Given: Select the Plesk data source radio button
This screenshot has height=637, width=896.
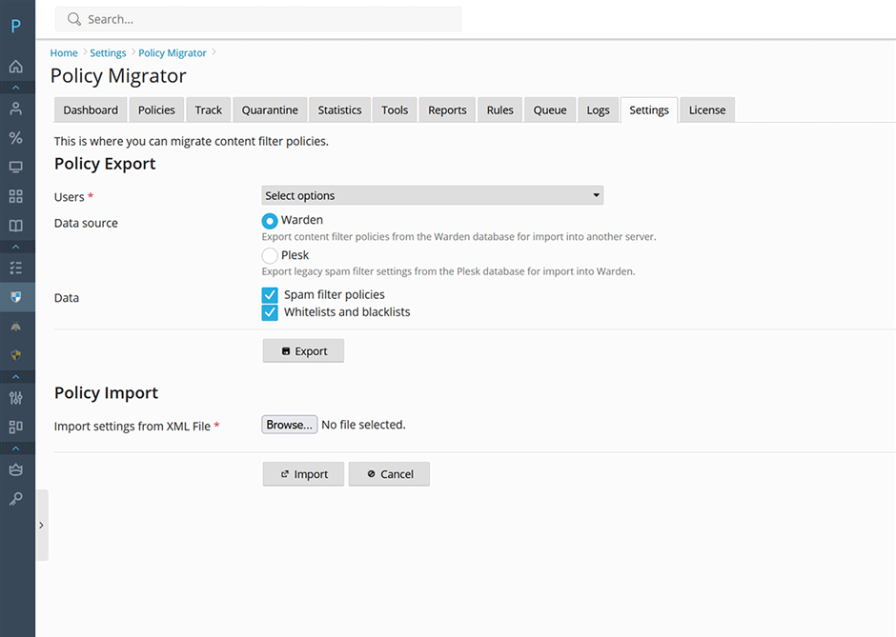Looking at the screenshot, I should 270,255.
